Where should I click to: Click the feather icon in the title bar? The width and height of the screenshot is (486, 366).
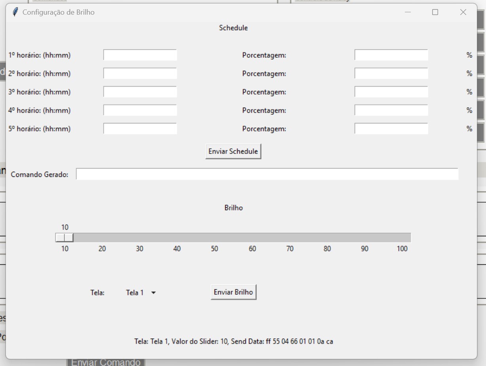[15, 12]
